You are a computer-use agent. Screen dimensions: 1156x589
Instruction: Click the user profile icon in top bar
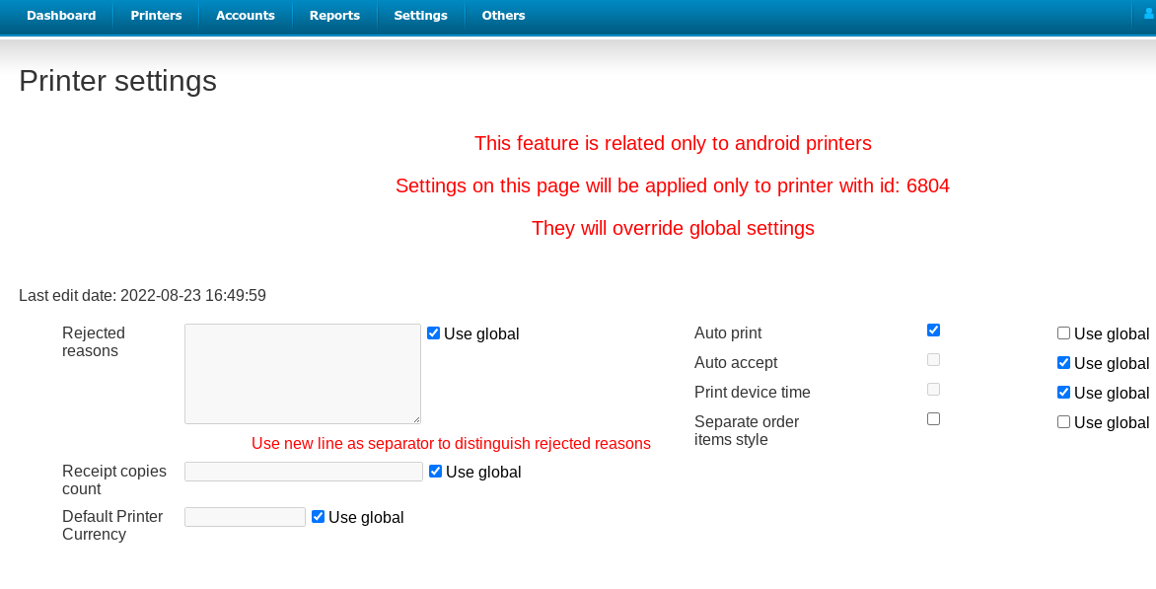[x=1148, y=15]
